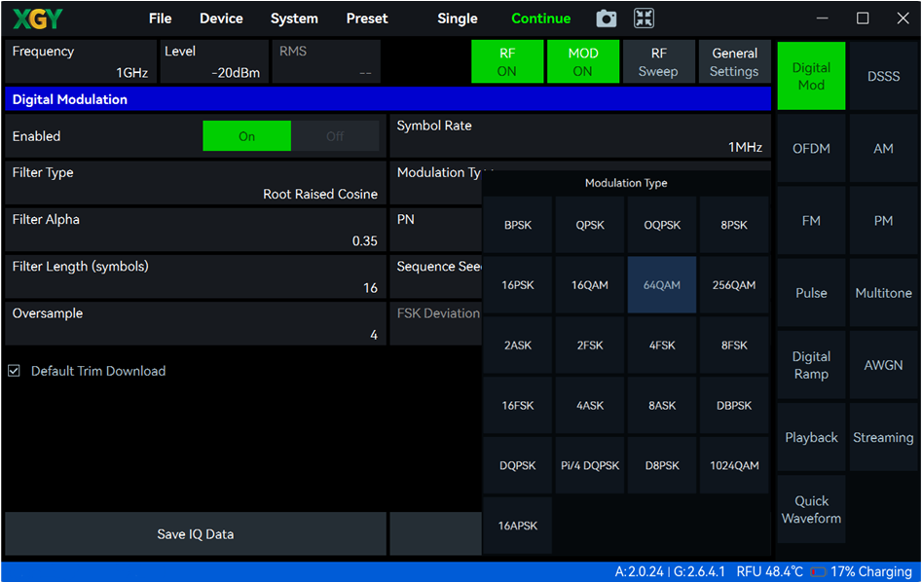This screenshot has height=583, width=922.
Task: Switch to FM modulation tab
Action: coord(811,220)
